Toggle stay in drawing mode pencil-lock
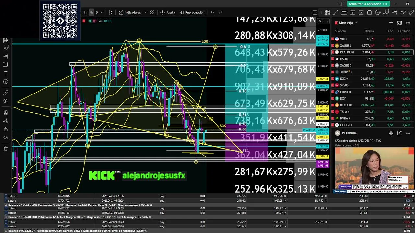Image resolution: width=415 pixels, height=233 pixels. [6, 121]
